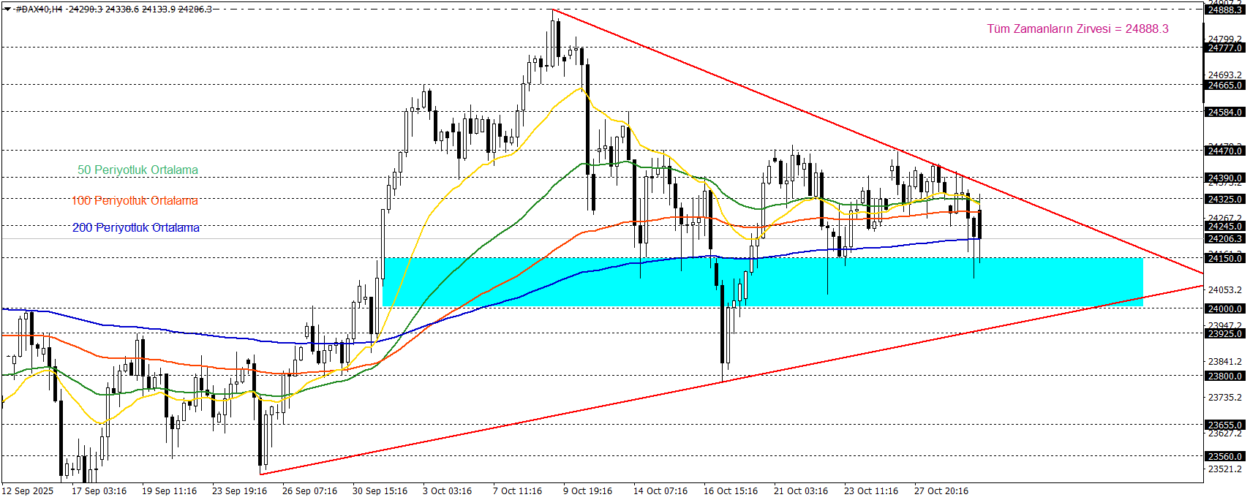Click the 24053.2 price scale value
This screenshot has height=500, width=1250.
1224,289
